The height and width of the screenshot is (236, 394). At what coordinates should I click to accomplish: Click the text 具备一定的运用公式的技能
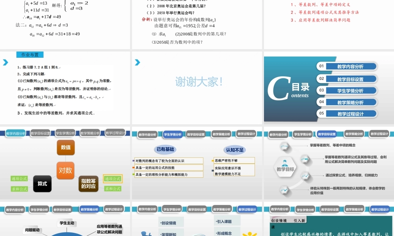click(155, 168)
